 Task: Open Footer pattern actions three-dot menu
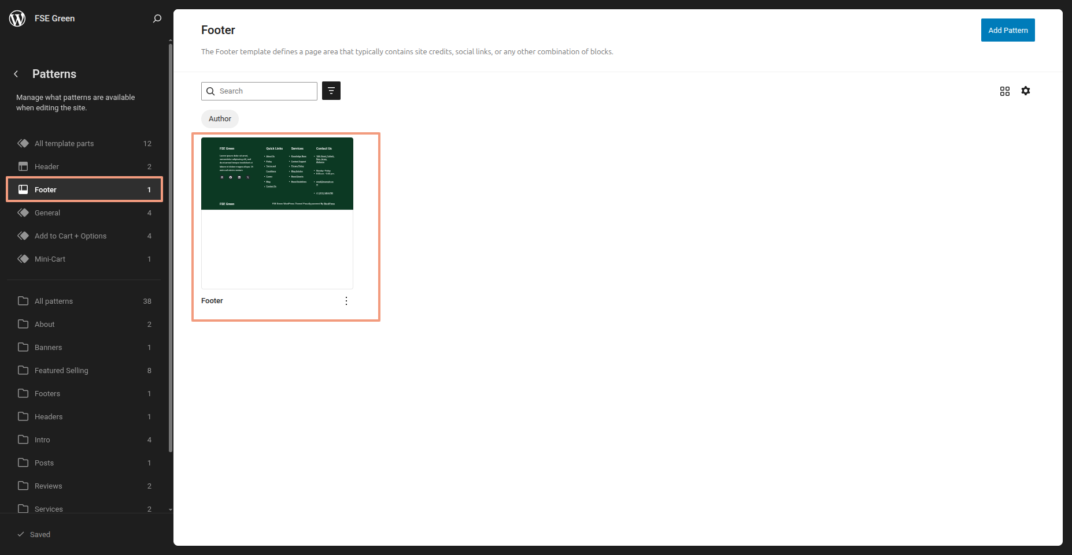pos(346,301)
